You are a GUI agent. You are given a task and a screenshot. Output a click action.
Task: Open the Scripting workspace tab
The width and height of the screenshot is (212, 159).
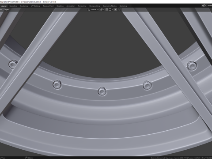(123, 6)
